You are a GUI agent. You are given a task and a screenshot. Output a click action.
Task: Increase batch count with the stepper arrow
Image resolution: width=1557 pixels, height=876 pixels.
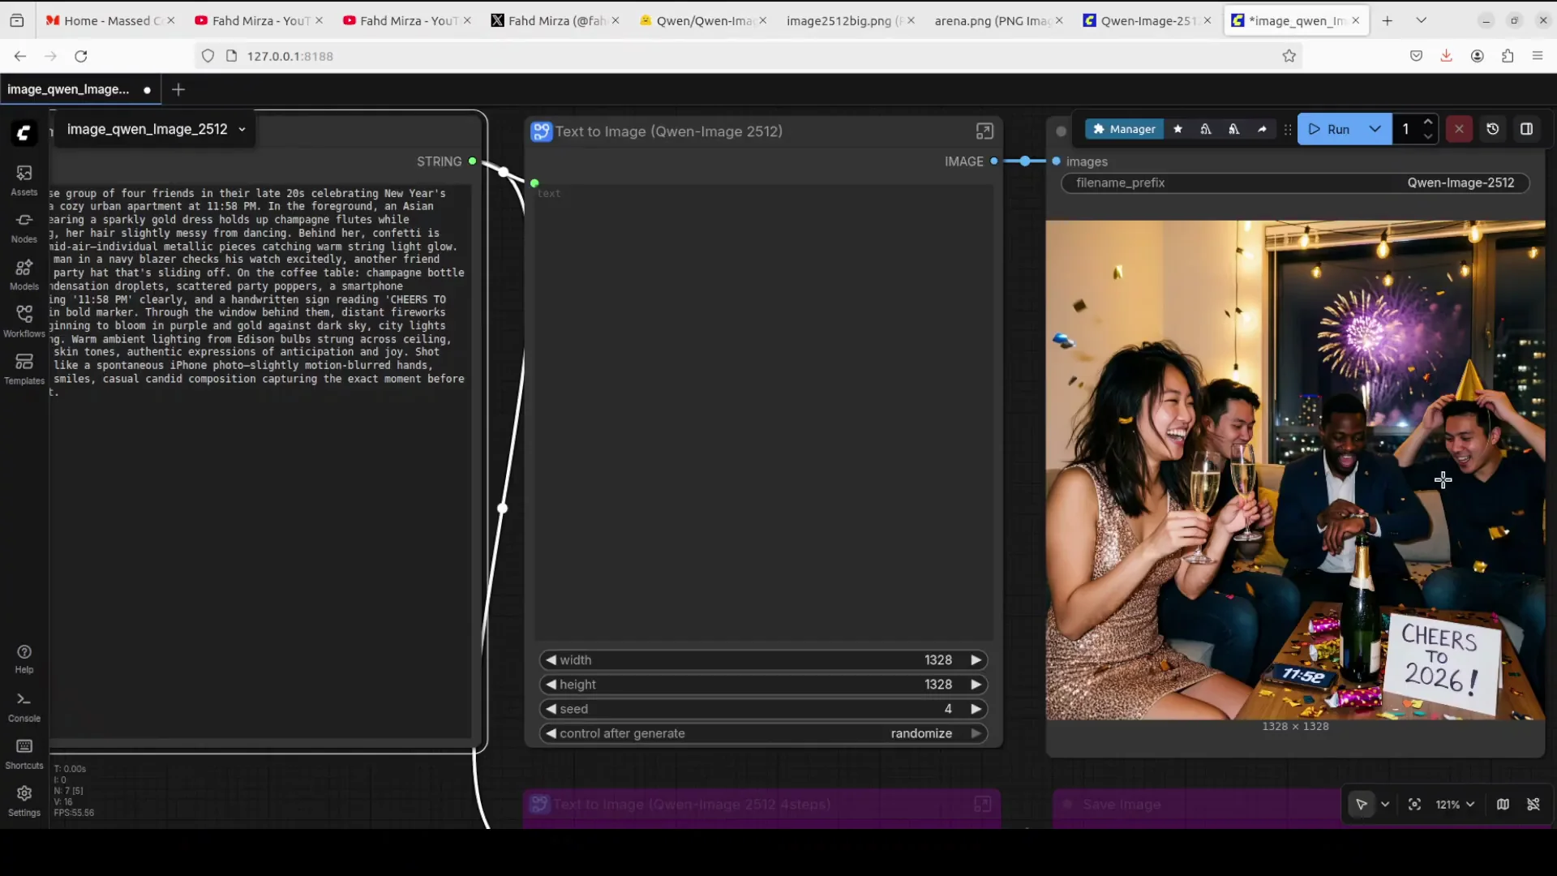point(1429,123)
